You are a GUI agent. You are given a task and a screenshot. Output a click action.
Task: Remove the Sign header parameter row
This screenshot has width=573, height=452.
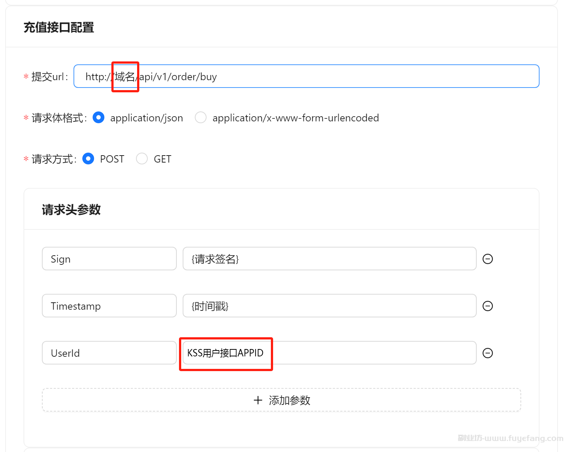click(487, 259)
